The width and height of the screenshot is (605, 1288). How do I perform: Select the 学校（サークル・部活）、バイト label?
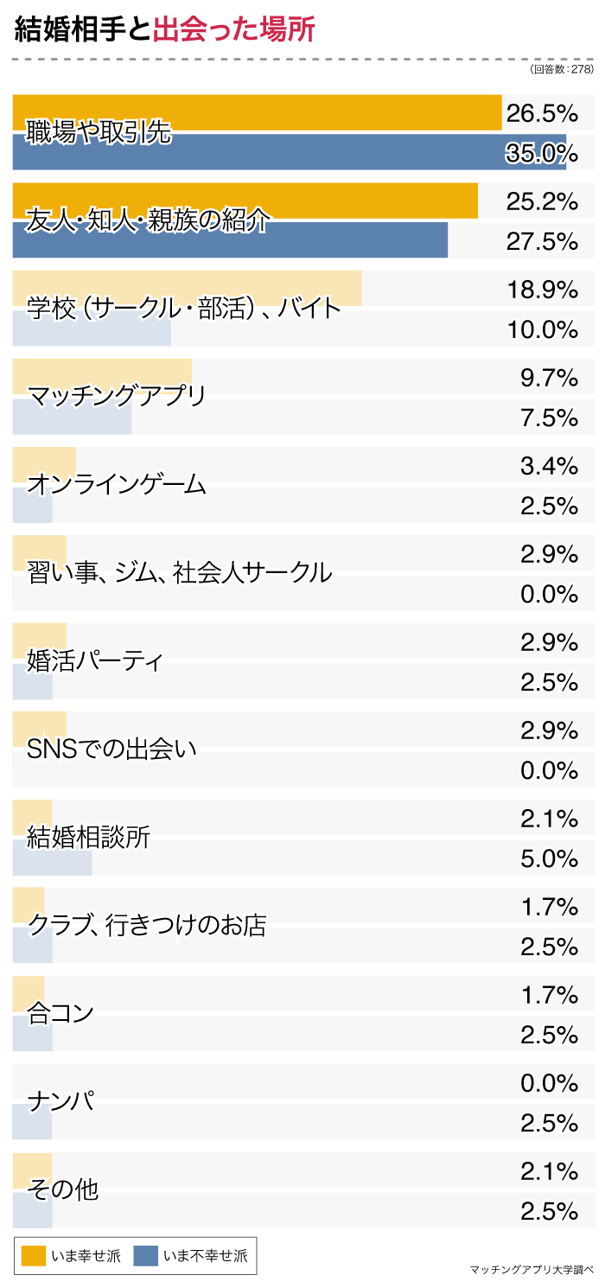click(x=184, y=309)
